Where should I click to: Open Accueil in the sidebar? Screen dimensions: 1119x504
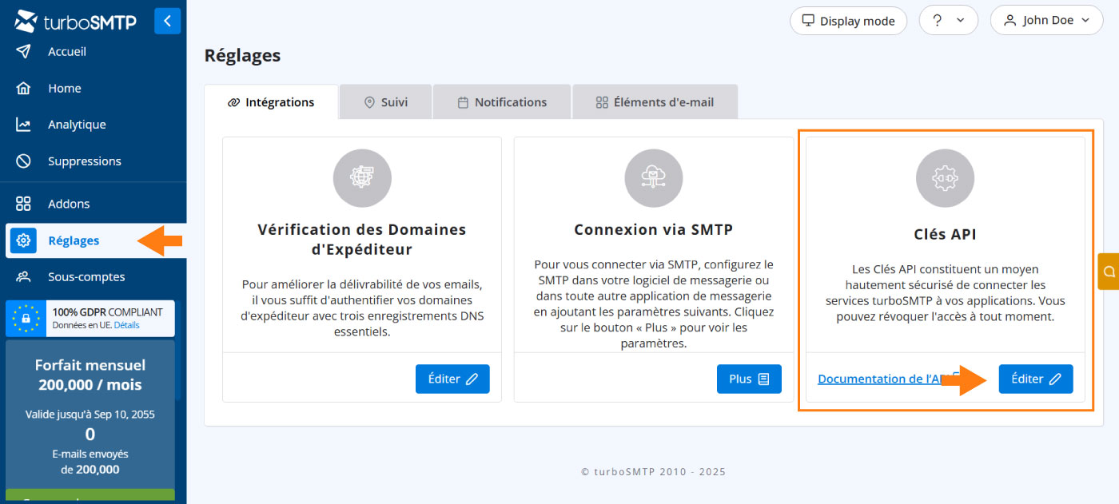coord(67,52)
